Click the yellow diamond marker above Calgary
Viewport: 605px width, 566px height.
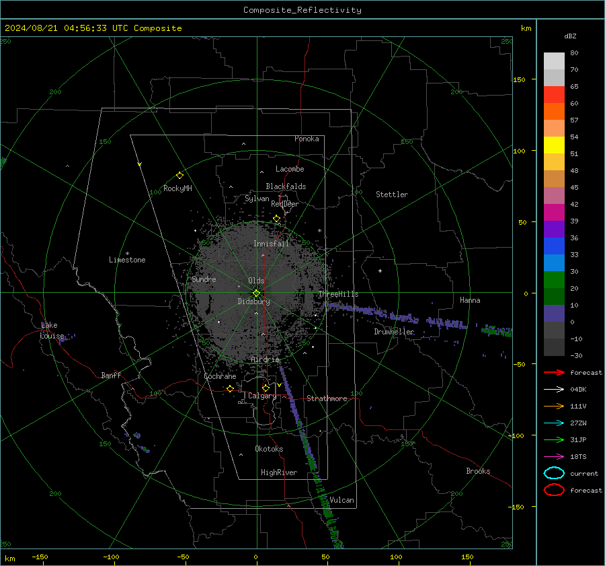266,388
